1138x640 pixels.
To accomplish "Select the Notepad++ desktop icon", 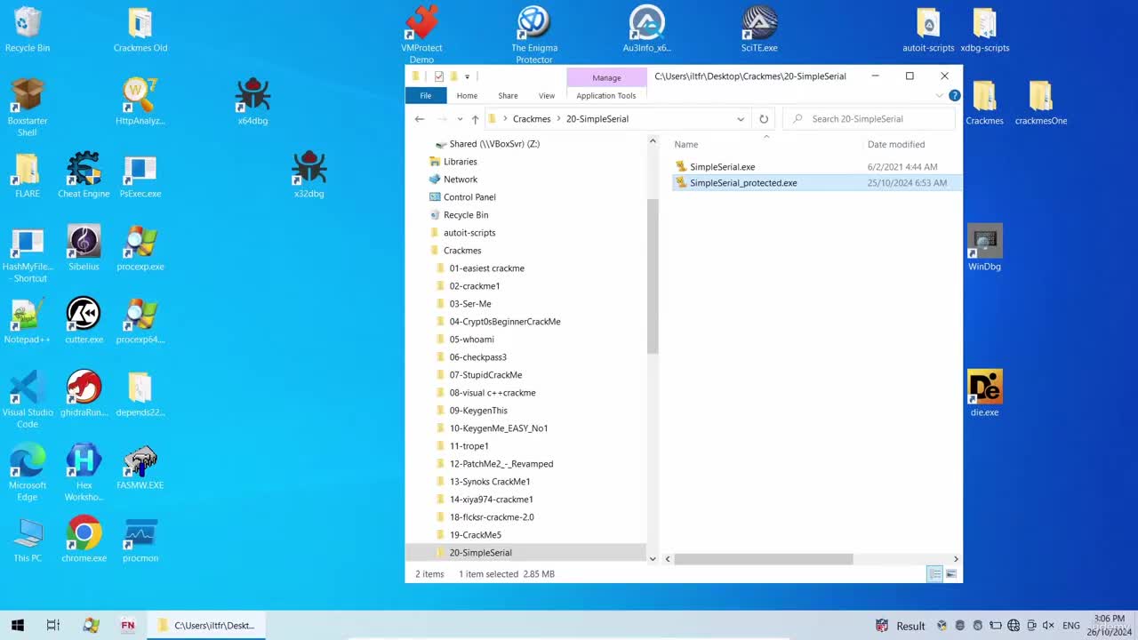I will tap(27, 319).
